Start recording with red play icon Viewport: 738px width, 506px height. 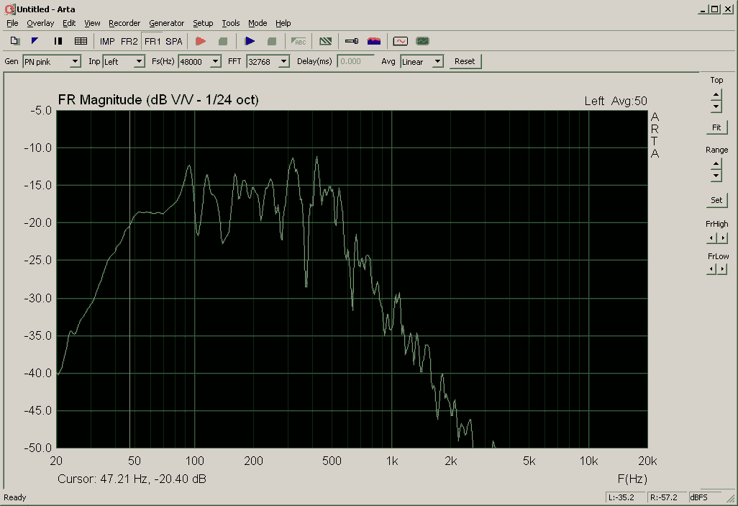201,41
